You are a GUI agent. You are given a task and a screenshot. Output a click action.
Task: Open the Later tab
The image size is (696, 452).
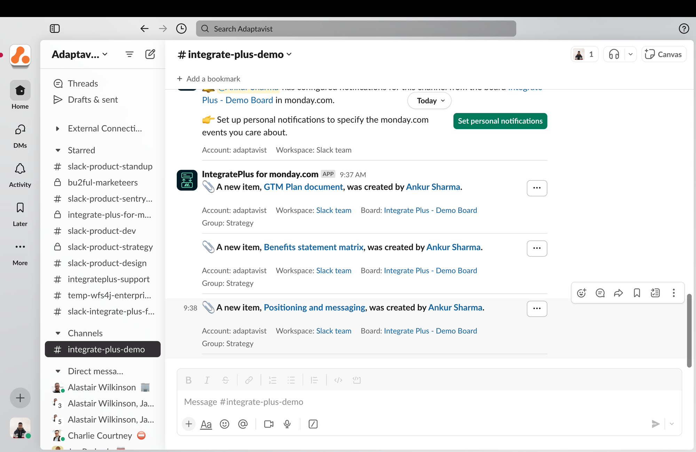click(20, 214)
